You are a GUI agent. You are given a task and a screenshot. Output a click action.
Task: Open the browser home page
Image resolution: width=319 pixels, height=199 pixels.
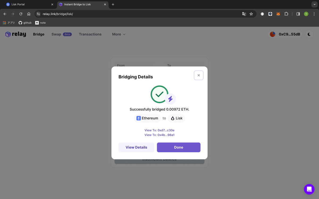(x=29, y=14)
